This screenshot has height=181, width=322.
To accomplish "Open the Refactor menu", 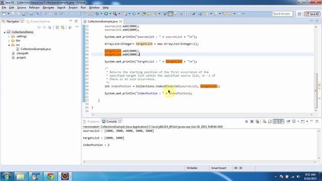I will coord(34,8).
